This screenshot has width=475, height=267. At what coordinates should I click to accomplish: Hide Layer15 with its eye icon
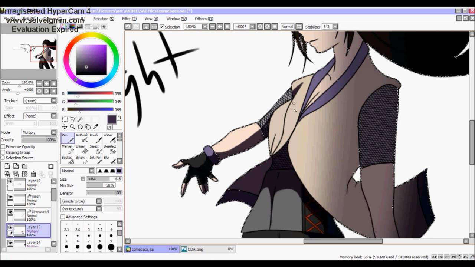pyautogui.click(x=10, y=227)
